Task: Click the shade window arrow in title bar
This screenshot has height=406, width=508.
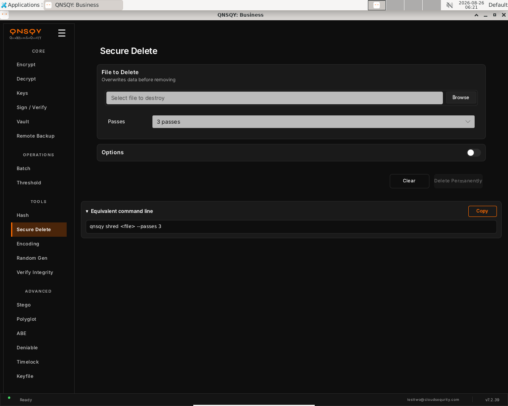Action: (476, 15)
